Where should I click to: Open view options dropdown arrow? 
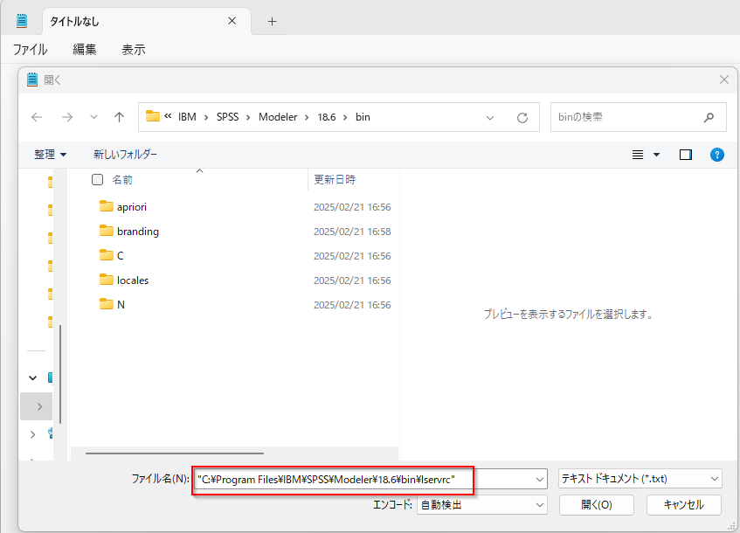coord(656,155)
